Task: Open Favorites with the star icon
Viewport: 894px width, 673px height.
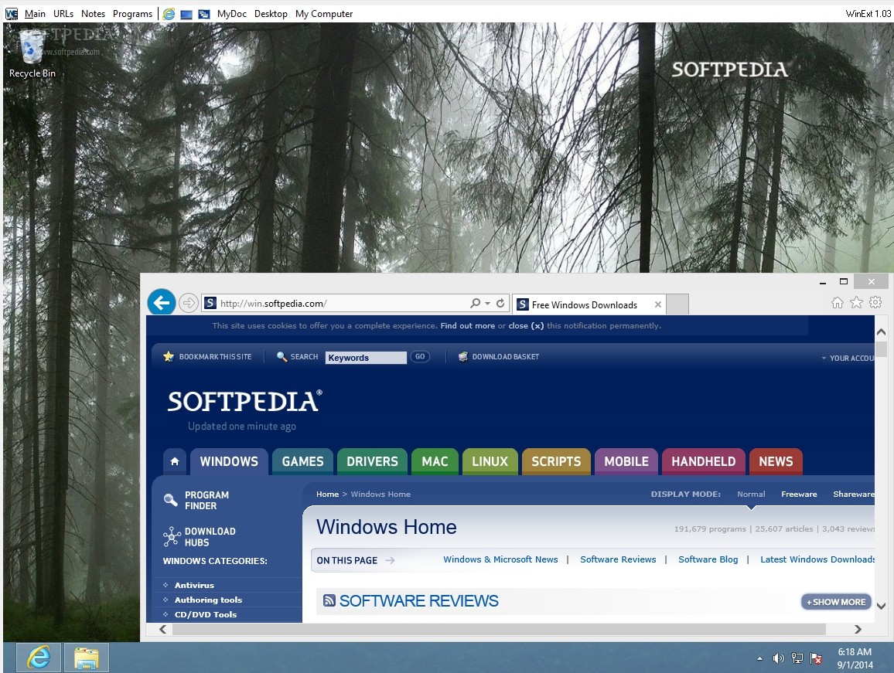Action: click(856, 303)
